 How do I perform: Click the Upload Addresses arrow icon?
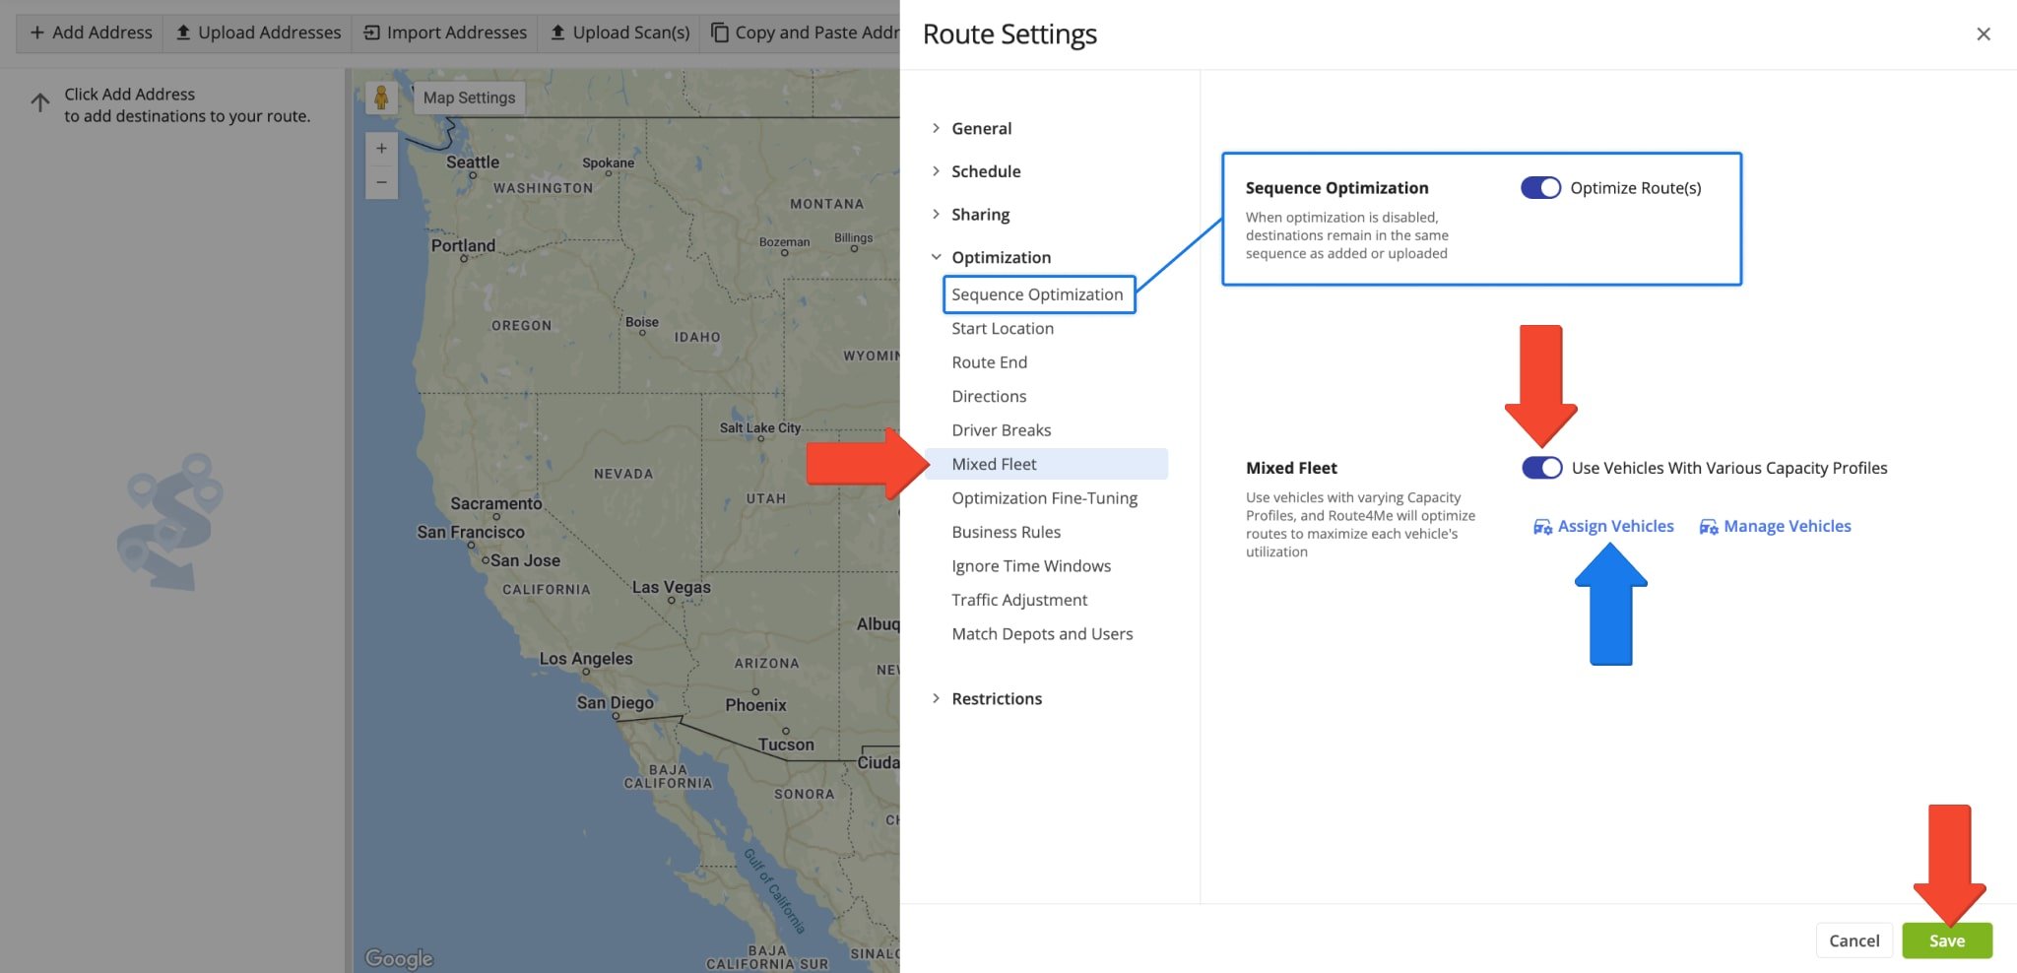pyautogui.click(x=183, y=32)
